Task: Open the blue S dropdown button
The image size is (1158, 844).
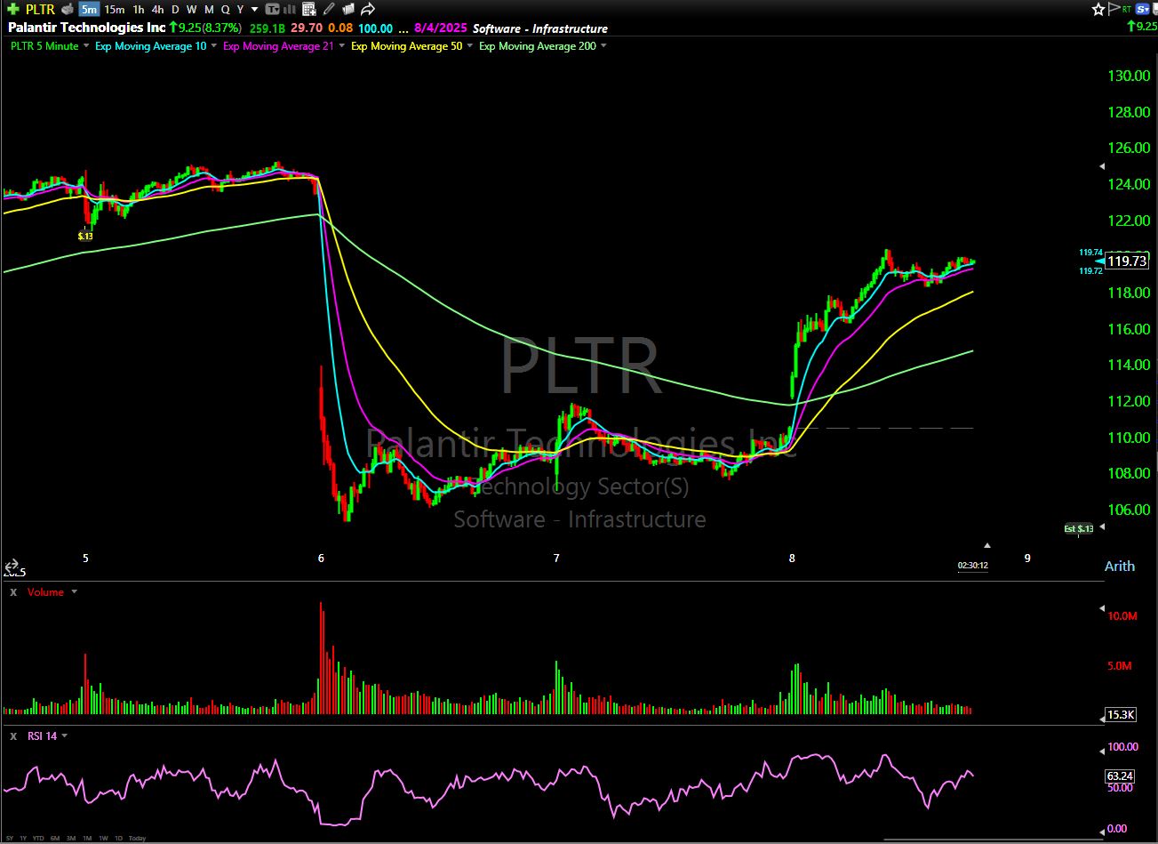Action: 1143,9
